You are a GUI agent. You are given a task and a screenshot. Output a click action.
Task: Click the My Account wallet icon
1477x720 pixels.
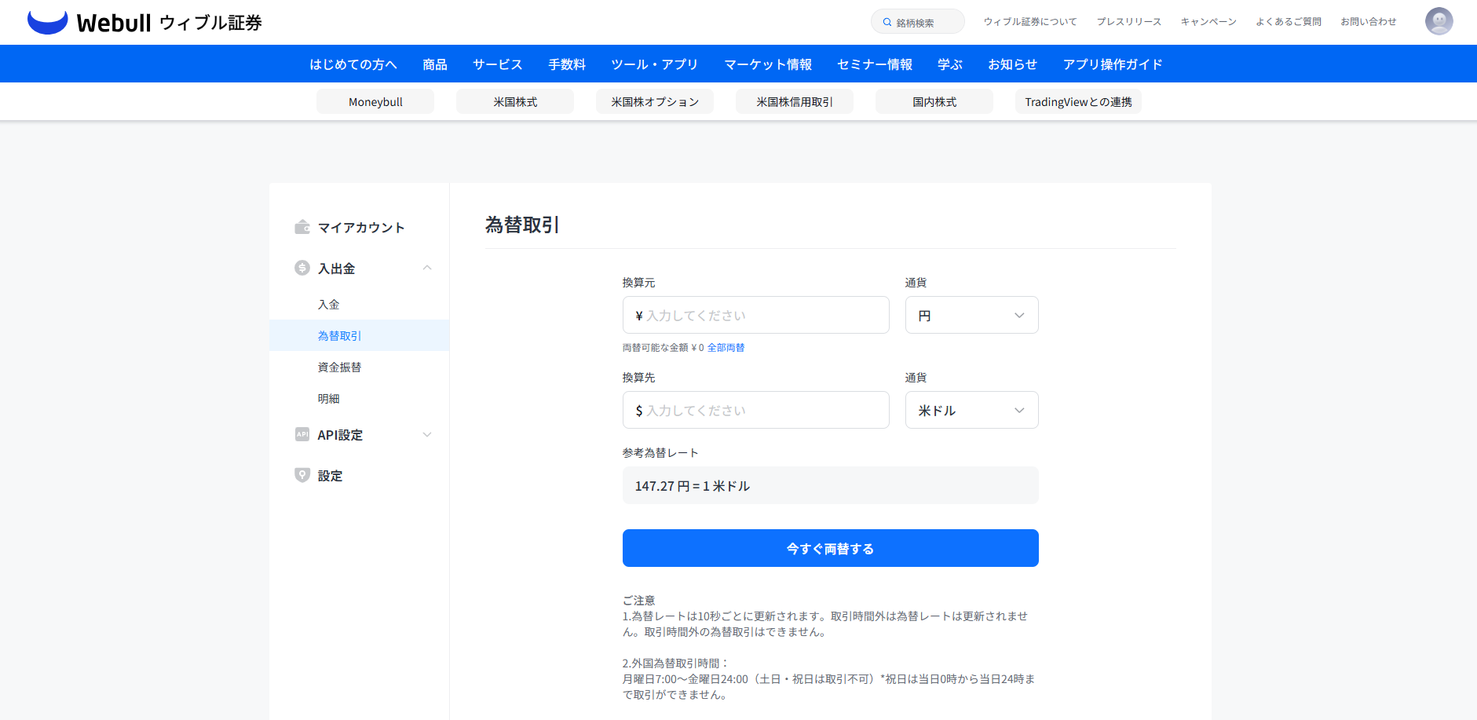pyautogui.click(x=302, y=227)
